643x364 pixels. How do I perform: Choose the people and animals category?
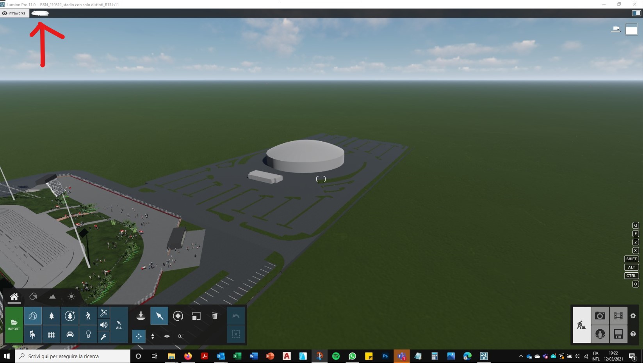[x=88, y=316]
